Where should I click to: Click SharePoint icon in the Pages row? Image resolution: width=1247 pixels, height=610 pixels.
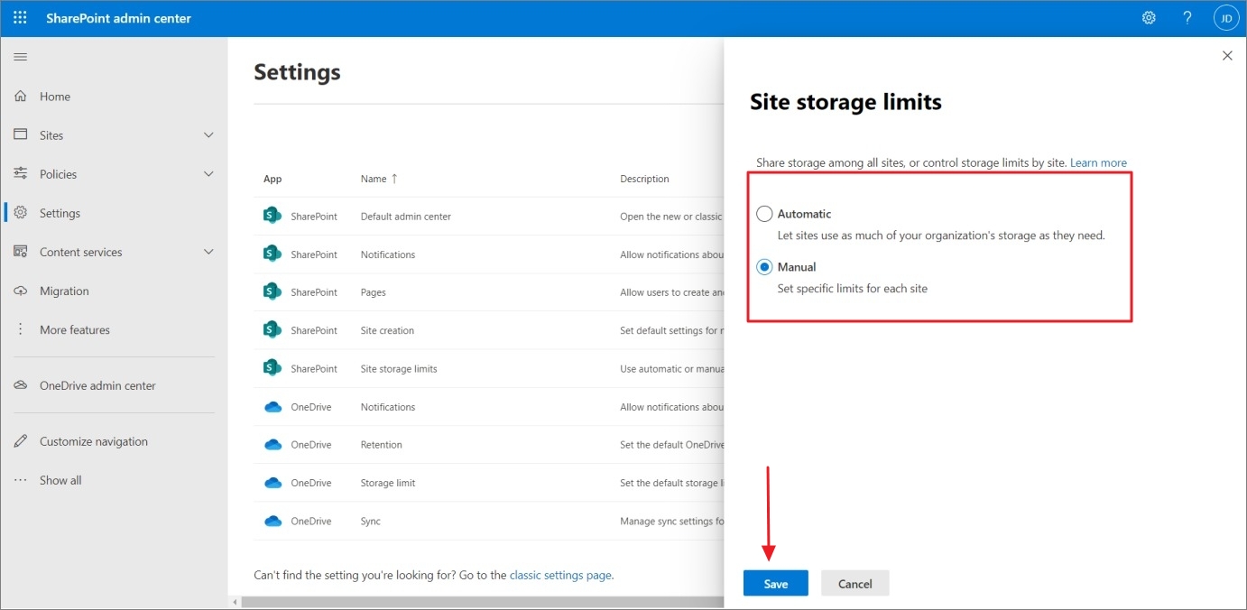pos(272,291)
